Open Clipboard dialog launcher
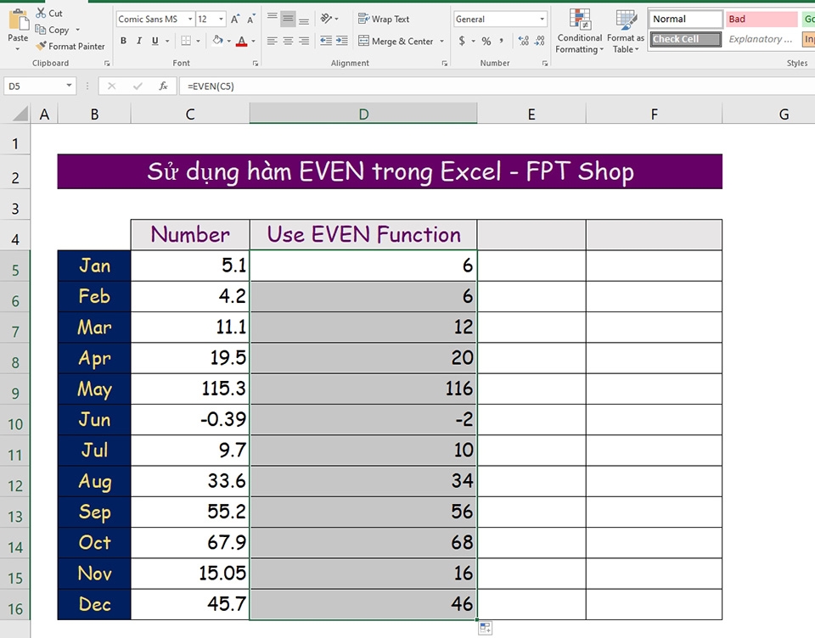 [x=107, y=64]
